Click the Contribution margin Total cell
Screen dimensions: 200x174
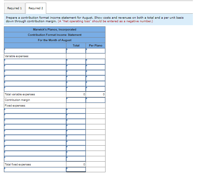76,100
